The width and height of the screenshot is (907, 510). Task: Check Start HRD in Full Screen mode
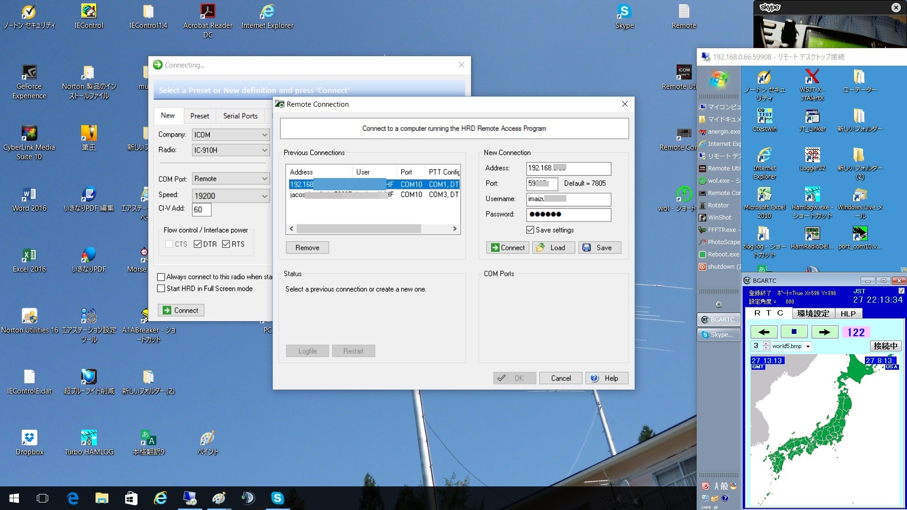point(161,289)
